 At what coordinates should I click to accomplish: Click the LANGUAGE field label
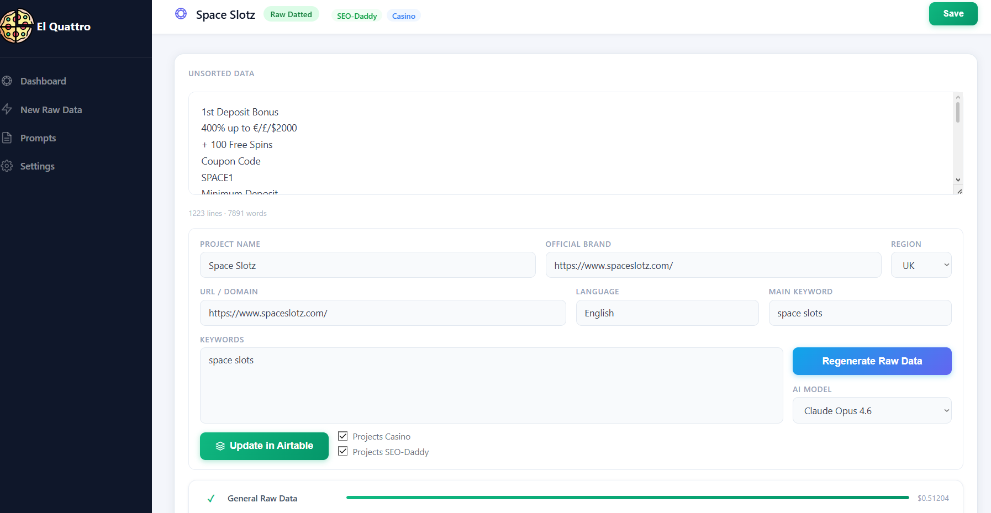tap(598, 292)
